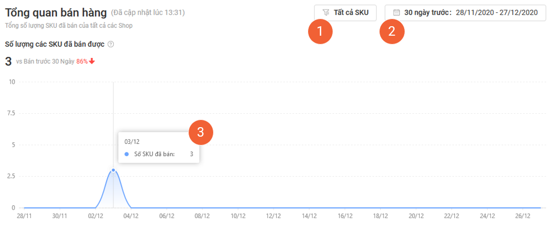Click the Số lượng các SKU đã bán được label
The image size is (552, 227).
tap(54, 44)
